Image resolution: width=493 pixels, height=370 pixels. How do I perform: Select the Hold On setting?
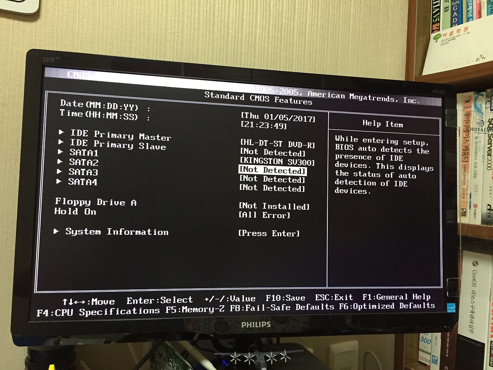75,211
